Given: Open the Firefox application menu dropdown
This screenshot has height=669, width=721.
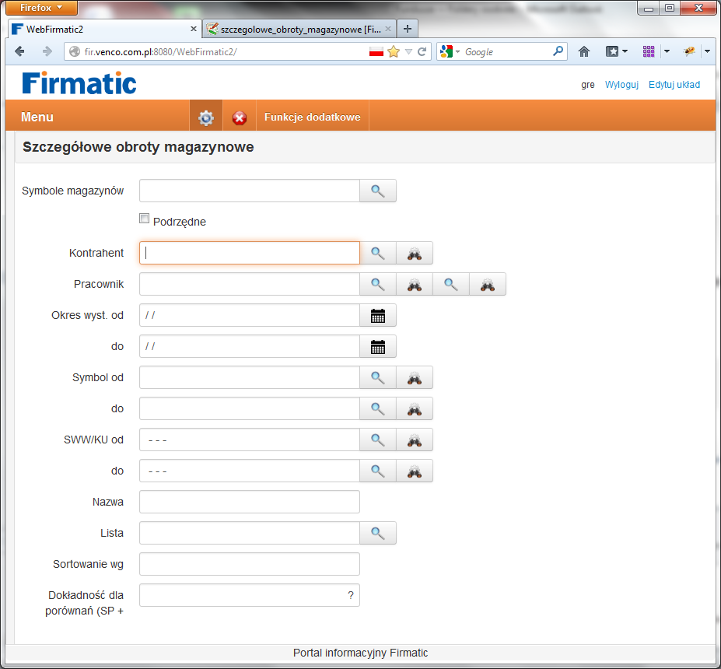Looking at the screenshot, I should pos(41,8).
